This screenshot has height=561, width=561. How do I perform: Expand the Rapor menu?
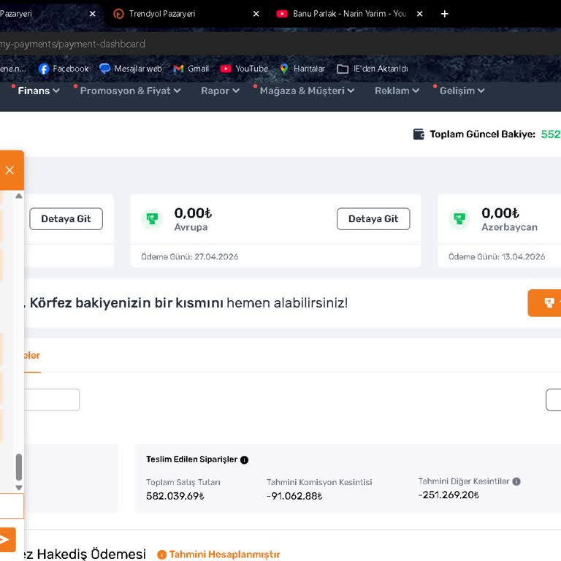point(220,91)
